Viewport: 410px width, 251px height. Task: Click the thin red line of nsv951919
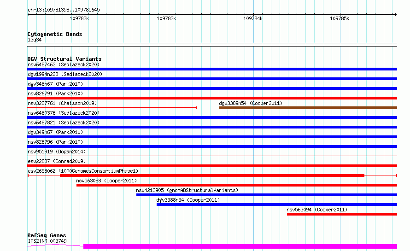tap(212, 156)
